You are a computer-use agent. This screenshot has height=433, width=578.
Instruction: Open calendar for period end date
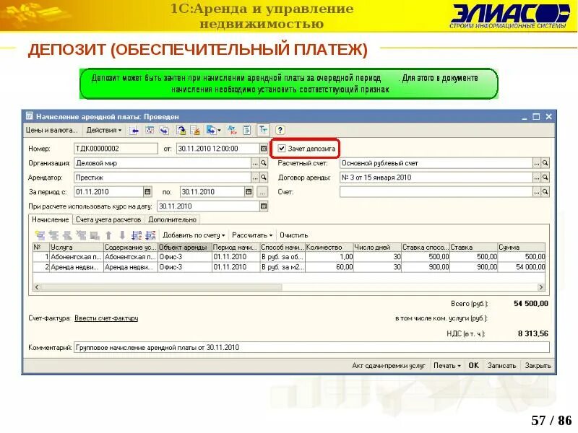[x=249, y=192]
